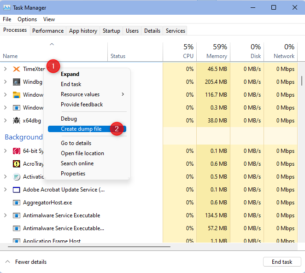
Task: Choose Search online option
Action: click(x=87, y=163)
